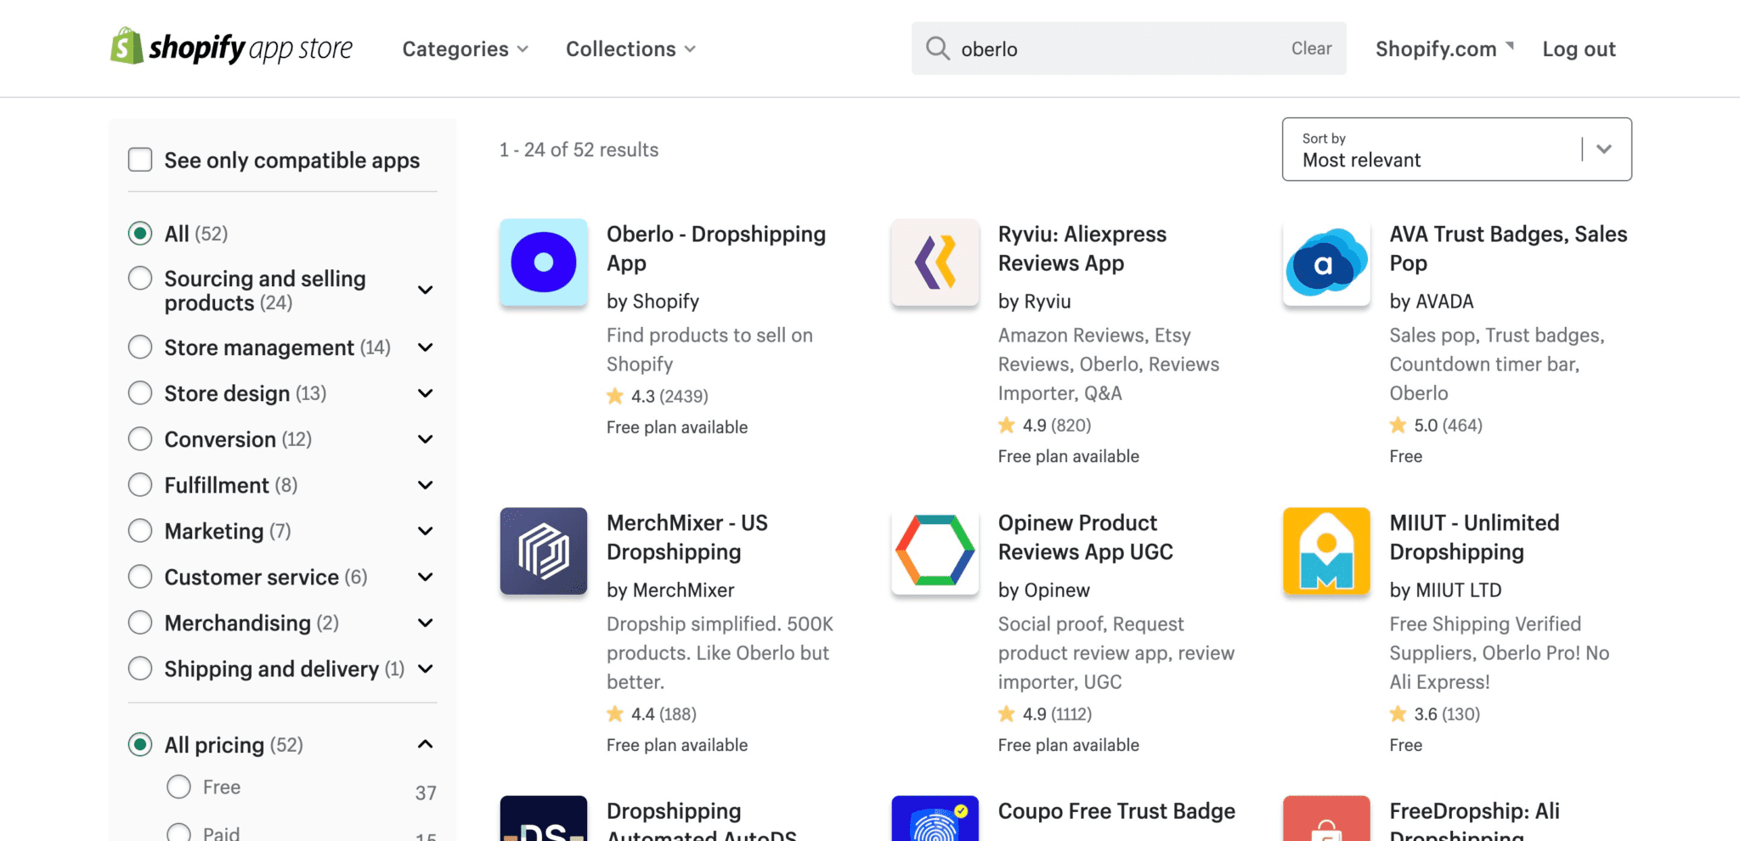
Task: Click the Ryviu app icon
Action: click(x=935, y=262)
